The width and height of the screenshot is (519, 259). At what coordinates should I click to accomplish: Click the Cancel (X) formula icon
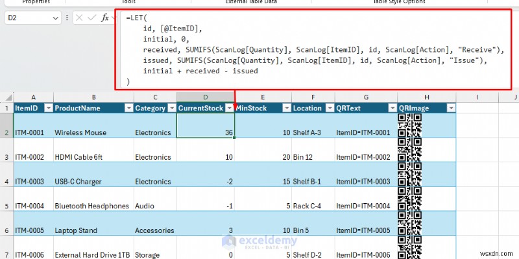pyautogui.click(x=79, y=18)
